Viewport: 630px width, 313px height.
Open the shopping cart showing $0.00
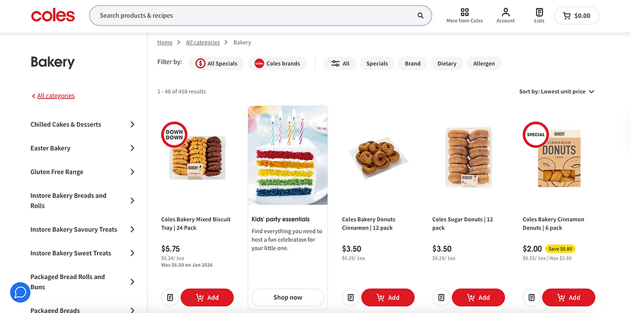576,15
